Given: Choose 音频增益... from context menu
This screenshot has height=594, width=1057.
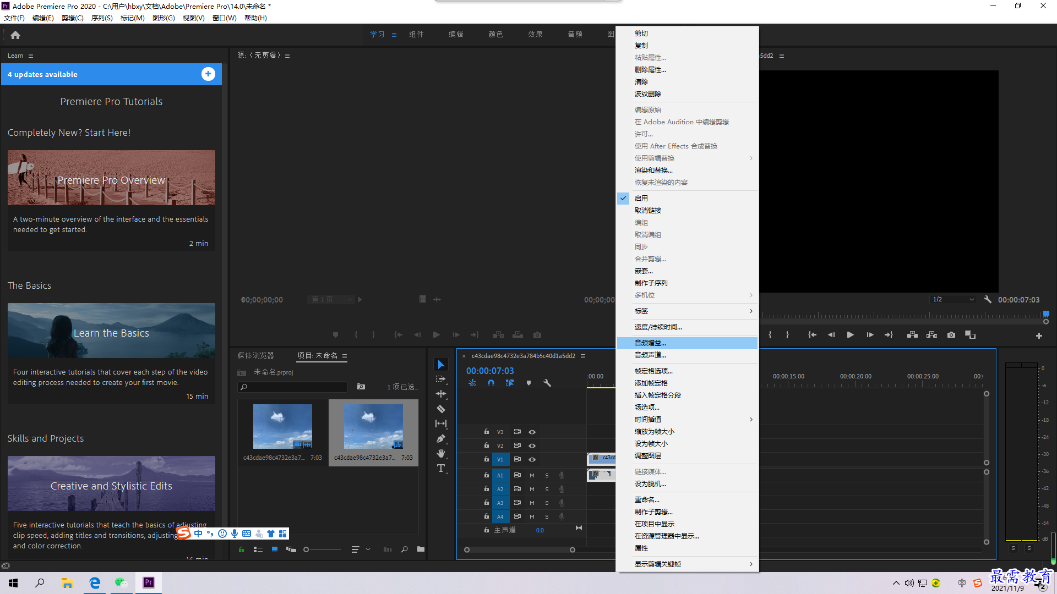Looking at the screenshot, I should click(687, 343).
